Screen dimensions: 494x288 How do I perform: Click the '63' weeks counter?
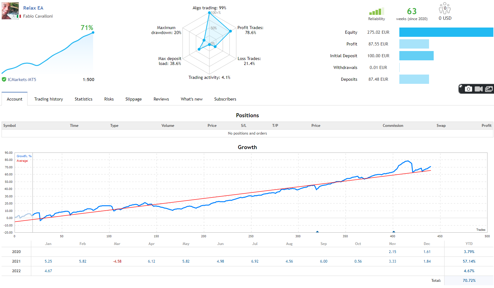[412, 11]
